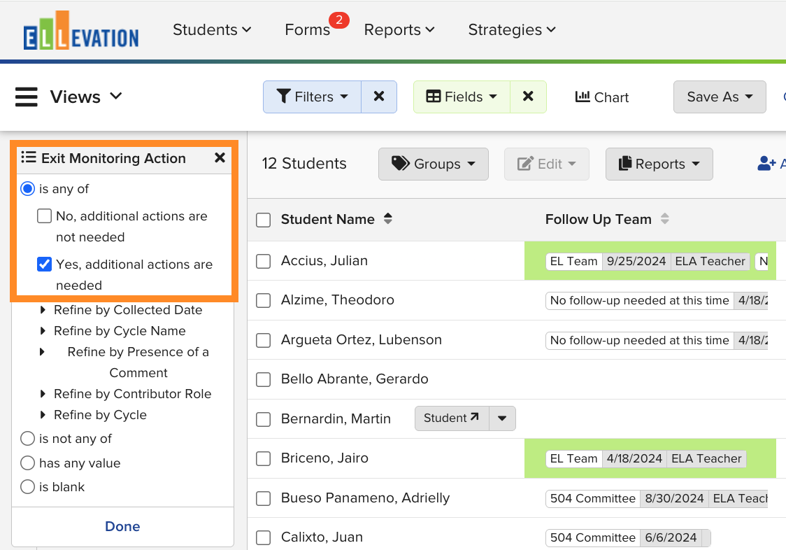
Task: Click the '12 Students' count label
Action: (x=303, y=163)
